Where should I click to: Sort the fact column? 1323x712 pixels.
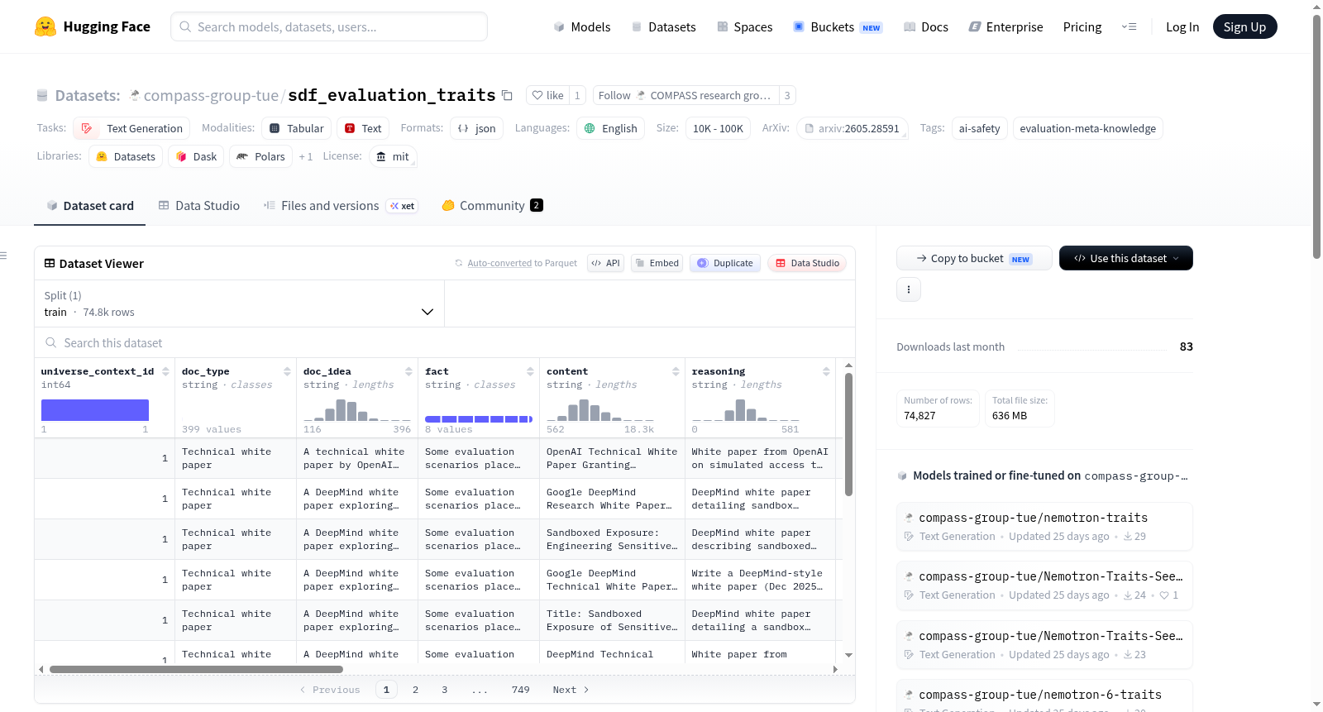[x=530, y=371]
